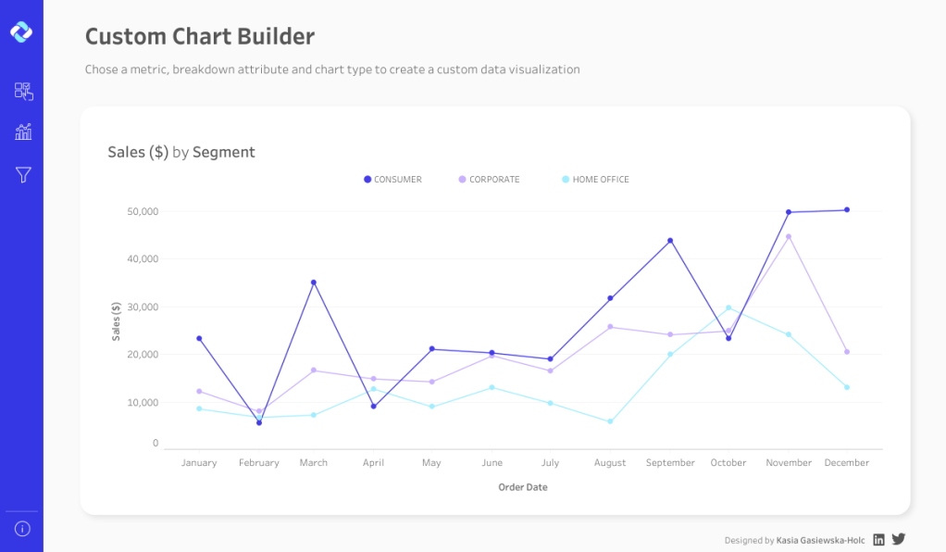The width and height of the screenshot is (946, 552).
Task: Click the Consumer data point for December
Action: [x=847, y=210]
